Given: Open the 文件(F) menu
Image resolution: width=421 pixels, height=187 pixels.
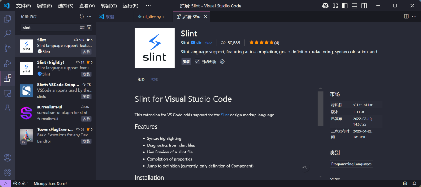Looking at the screenshot, I should (x=23, y=5).
